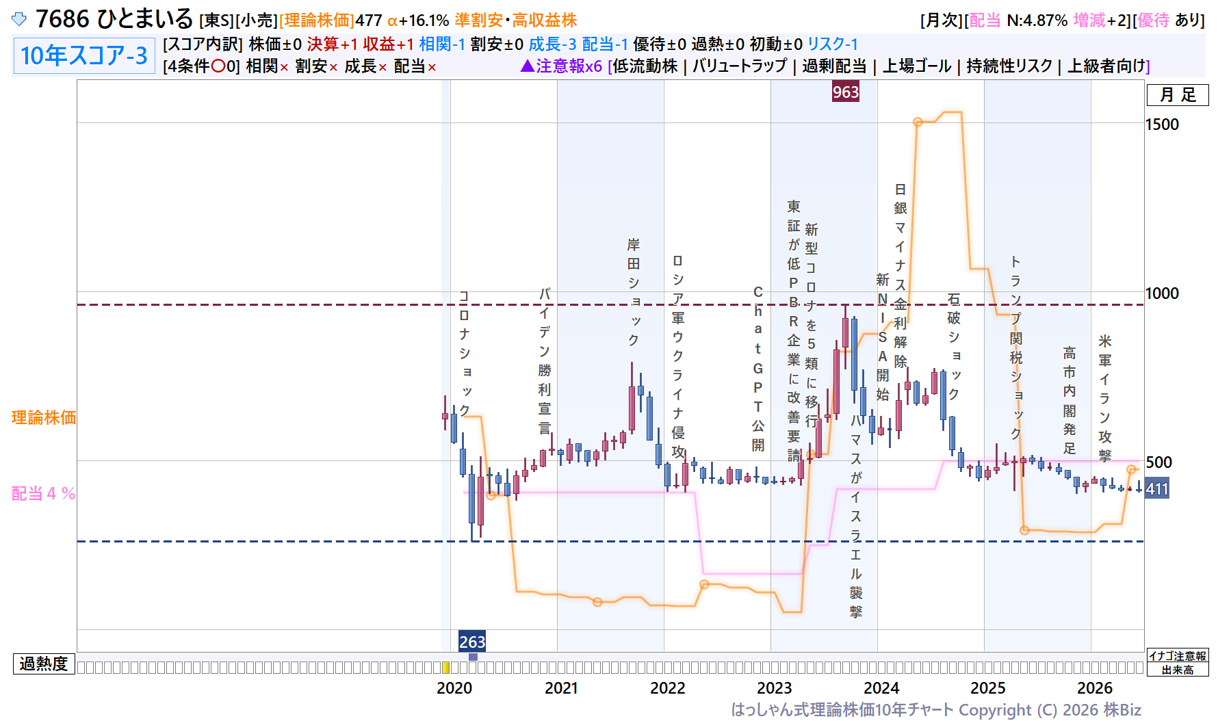1218x721 pixels.
Task: Click the 263 low price label
Action: pos(472,642)
